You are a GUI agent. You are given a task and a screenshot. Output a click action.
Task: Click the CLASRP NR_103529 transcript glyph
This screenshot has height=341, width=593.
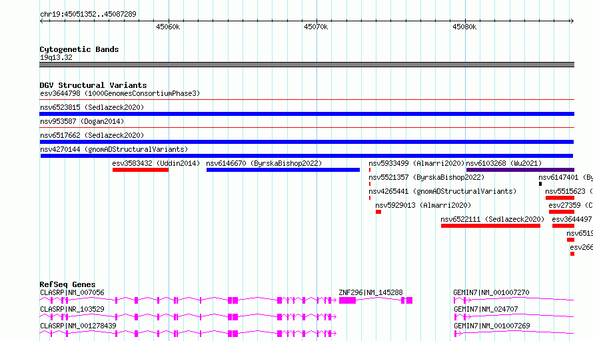point(188,317)
